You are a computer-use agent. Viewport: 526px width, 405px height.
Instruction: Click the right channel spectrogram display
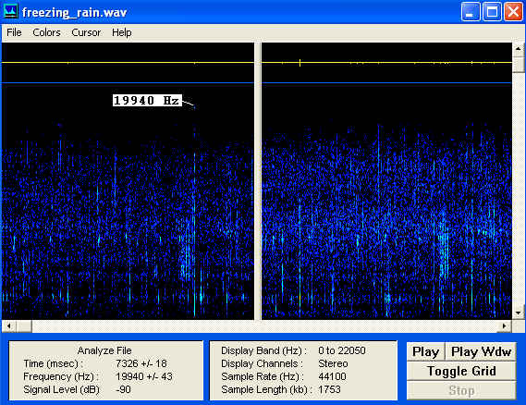(x=386, y=181)
